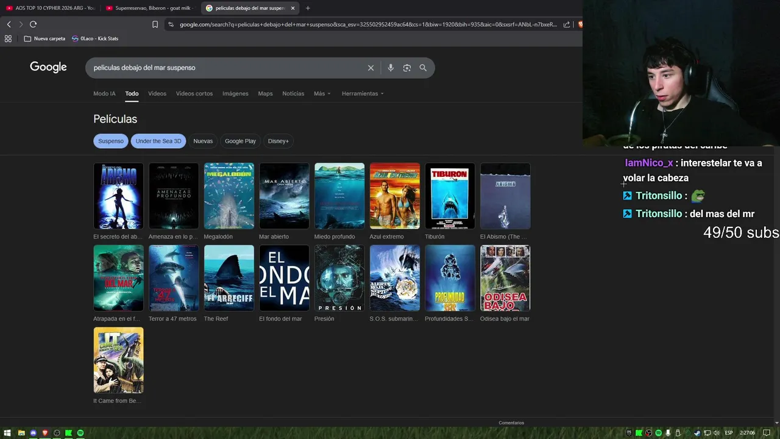Open Spotify from the taskbar
The width and height of the screenshot is (780, 439).
pos(80,433)
